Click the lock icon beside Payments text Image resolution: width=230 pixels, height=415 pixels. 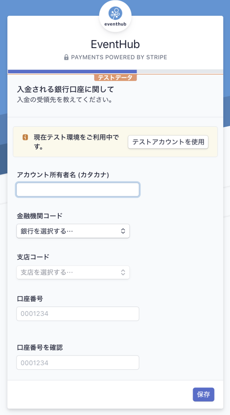66,57
